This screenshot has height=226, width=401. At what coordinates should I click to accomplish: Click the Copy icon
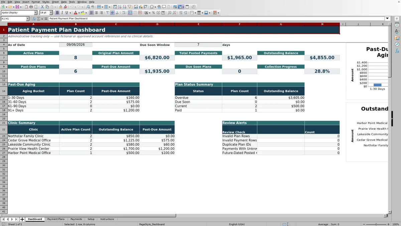47,7
